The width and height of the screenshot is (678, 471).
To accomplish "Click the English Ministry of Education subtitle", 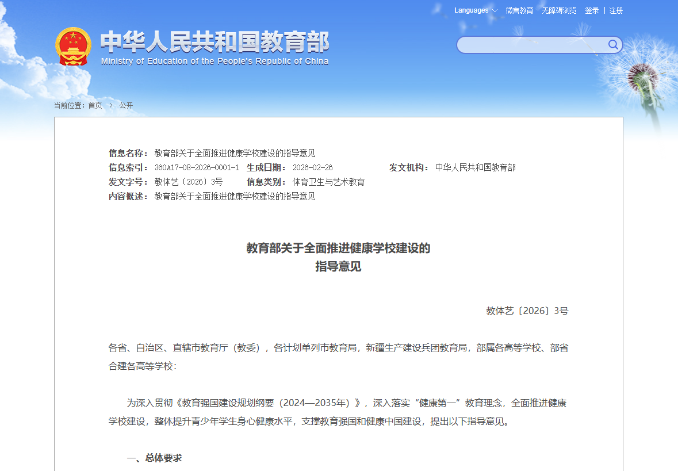I will click(214, 62).
